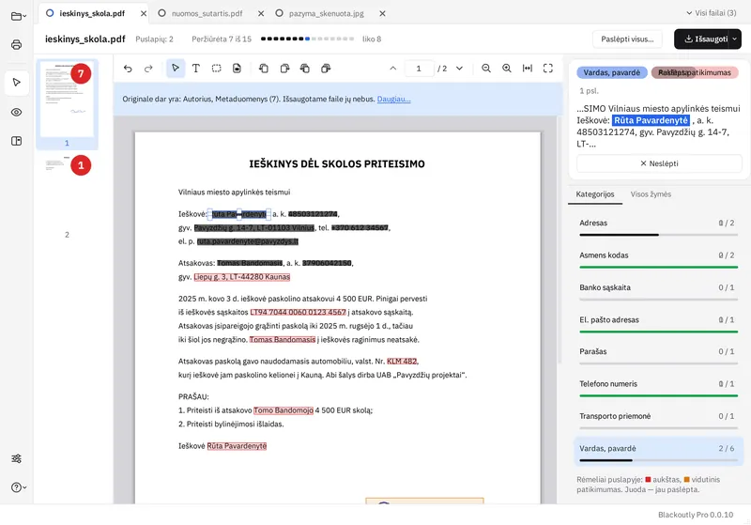Click the page redaction tool icon
Viewport: 751px width, 525px height.
[x=238, y=69]
